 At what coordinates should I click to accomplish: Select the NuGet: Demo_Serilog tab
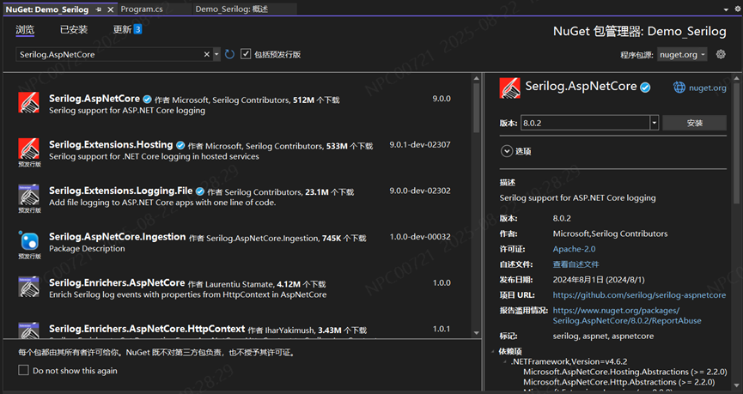[47, 9]
